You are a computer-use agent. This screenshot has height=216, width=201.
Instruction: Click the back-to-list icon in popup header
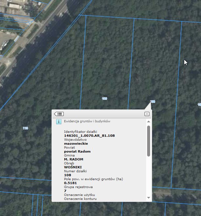[x=59, y=114]
